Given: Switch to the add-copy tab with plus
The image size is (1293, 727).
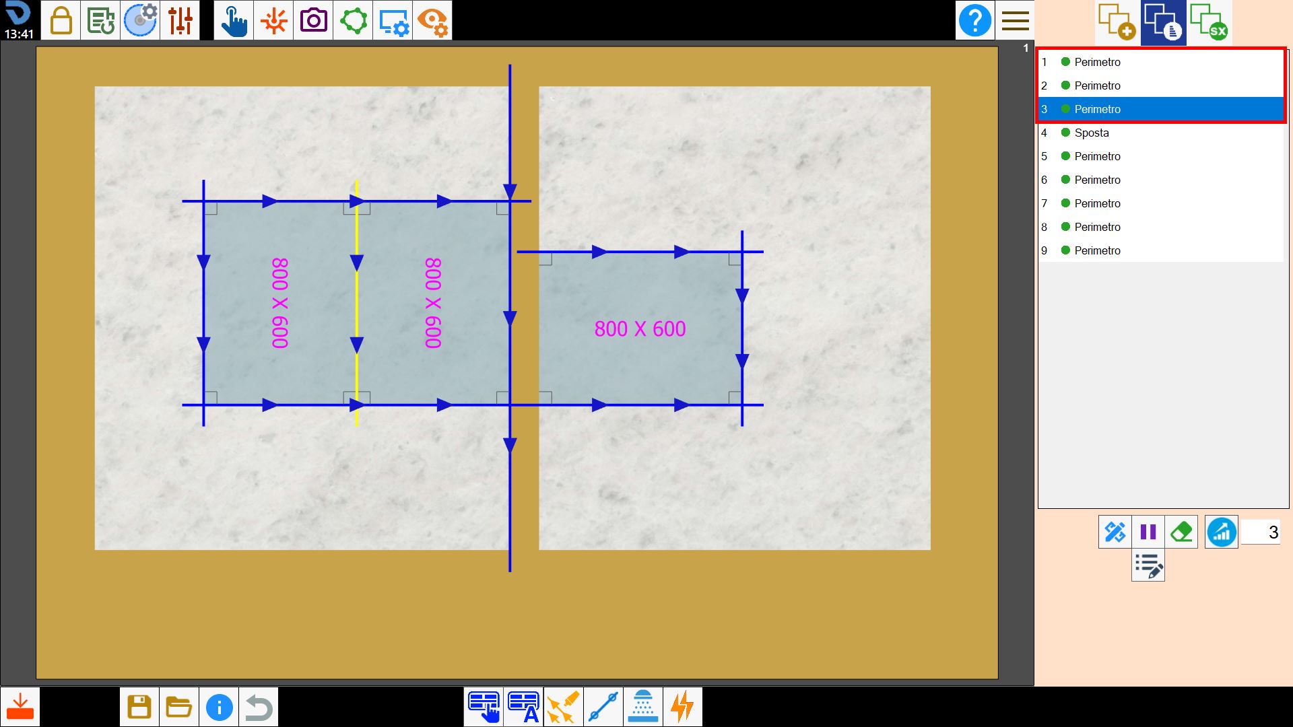Looking at the screenshot, I should click(x=1118, y=23).
